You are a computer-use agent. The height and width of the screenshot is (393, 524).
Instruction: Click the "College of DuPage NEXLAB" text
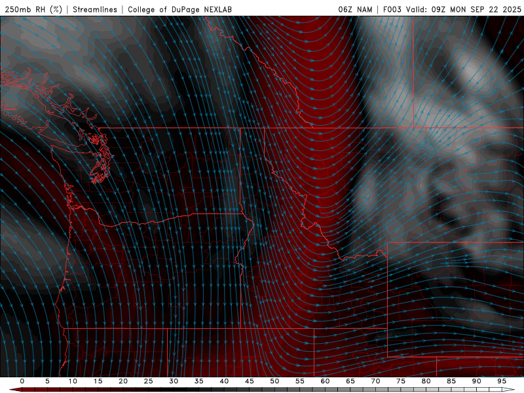pos(179,10)
